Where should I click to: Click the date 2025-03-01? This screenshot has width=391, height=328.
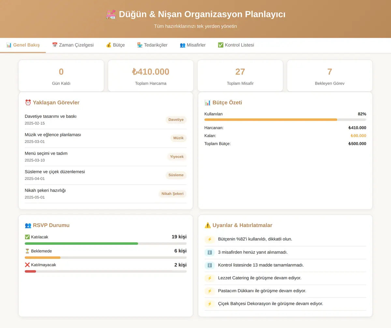click(x=35, y=142)
